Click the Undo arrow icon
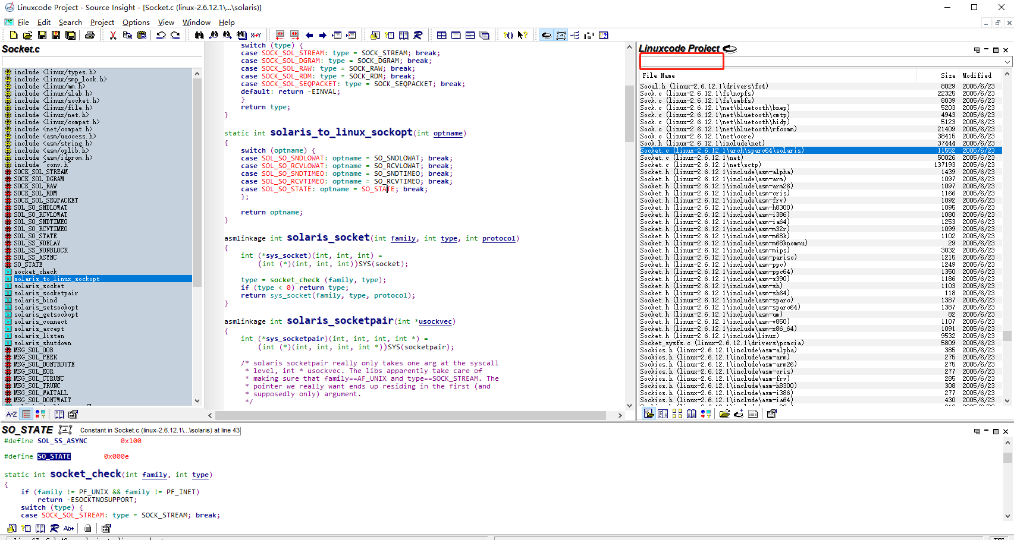Image resolution: width=1014 pixels, height=540 pixels. tap(160, 35)
